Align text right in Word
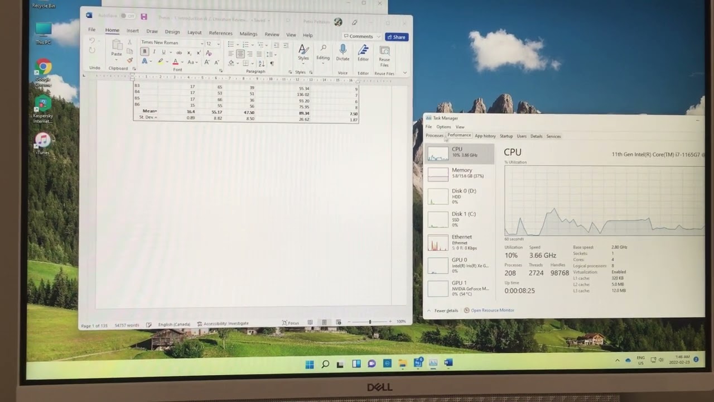 click(x=250, y=54)
